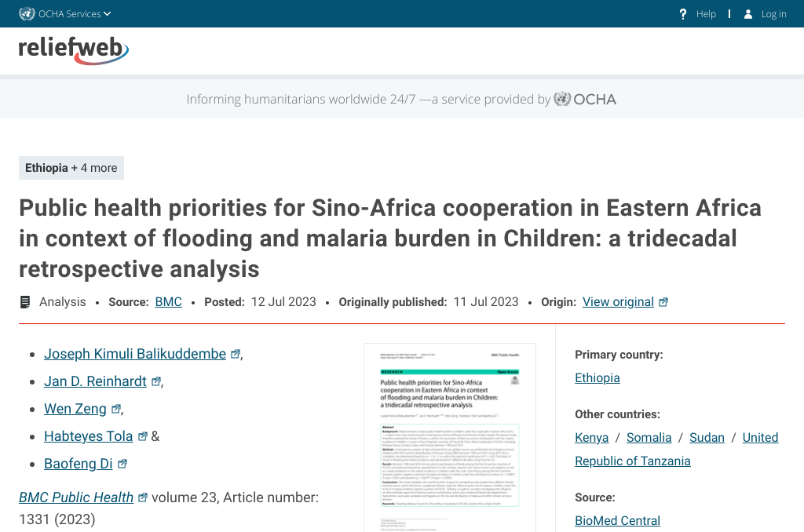This screenshot has height=532, width=804.
Task: Open author Joseph Kimuli Balikuddembe link
Action: [x=135, y=354]
